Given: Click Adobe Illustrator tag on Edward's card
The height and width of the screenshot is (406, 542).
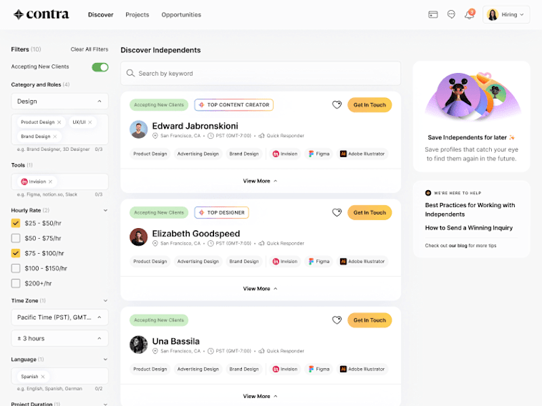Looking at the screenshot, I should pos(362,154).
